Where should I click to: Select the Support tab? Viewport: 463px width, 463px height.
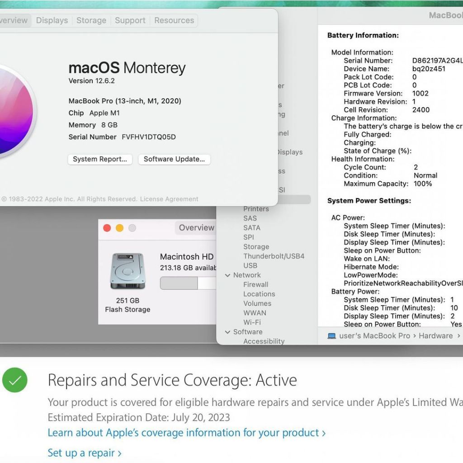[x=129, y=20]
